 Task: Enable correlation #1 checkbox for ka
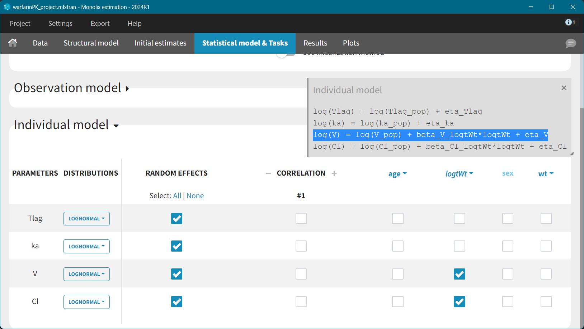301,246
